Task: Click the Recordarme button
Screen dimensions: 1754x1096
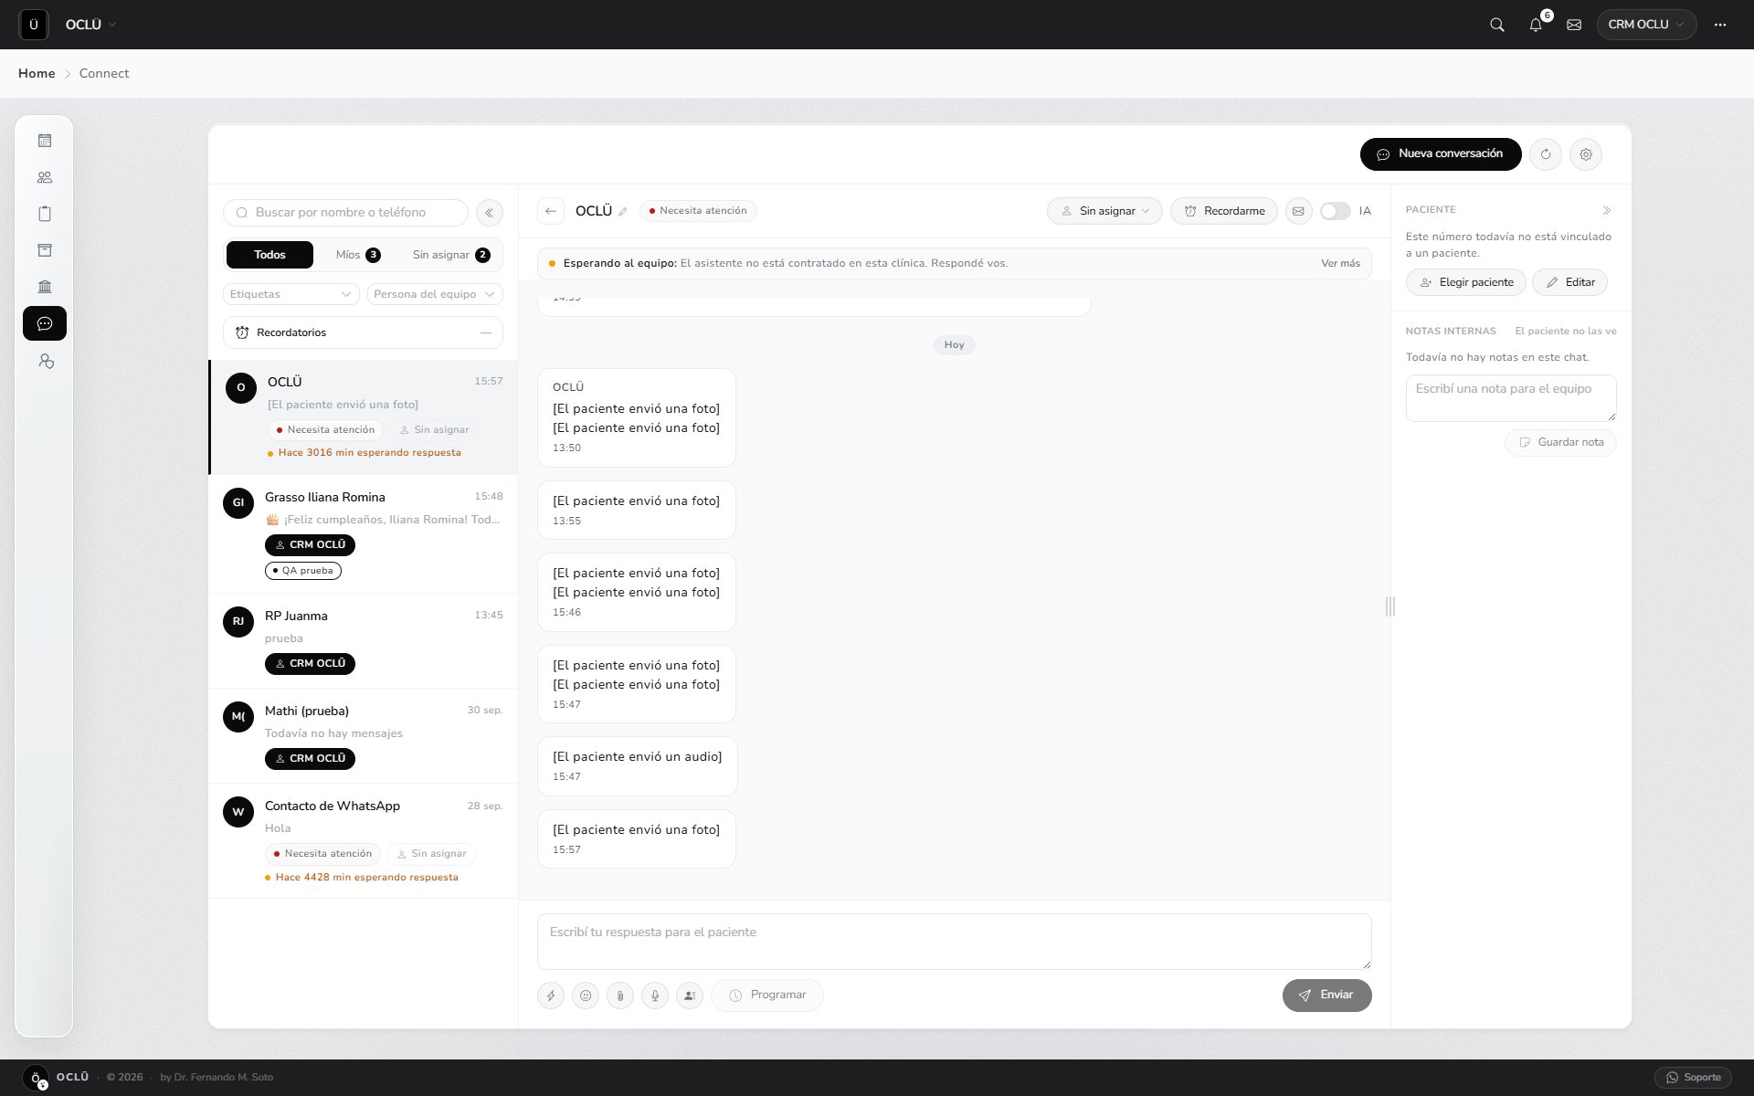Action: point(1224,211)
